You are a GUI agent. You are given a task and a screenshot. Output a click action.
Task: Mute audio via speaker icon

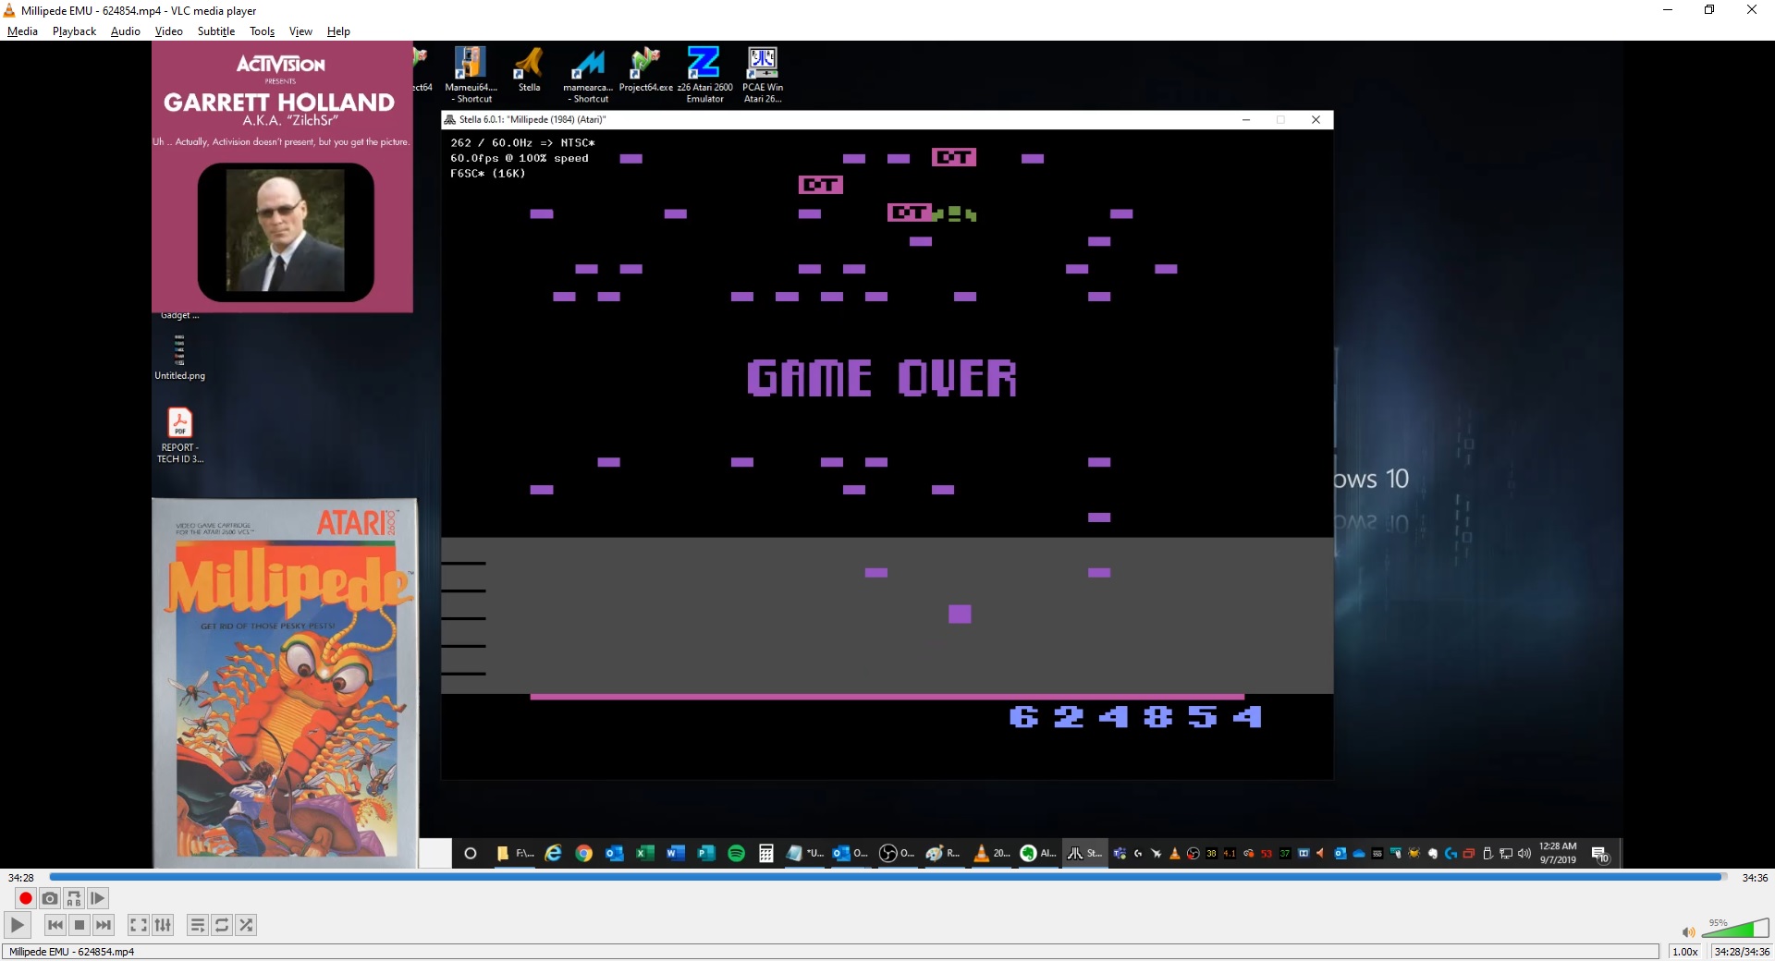1688,932
